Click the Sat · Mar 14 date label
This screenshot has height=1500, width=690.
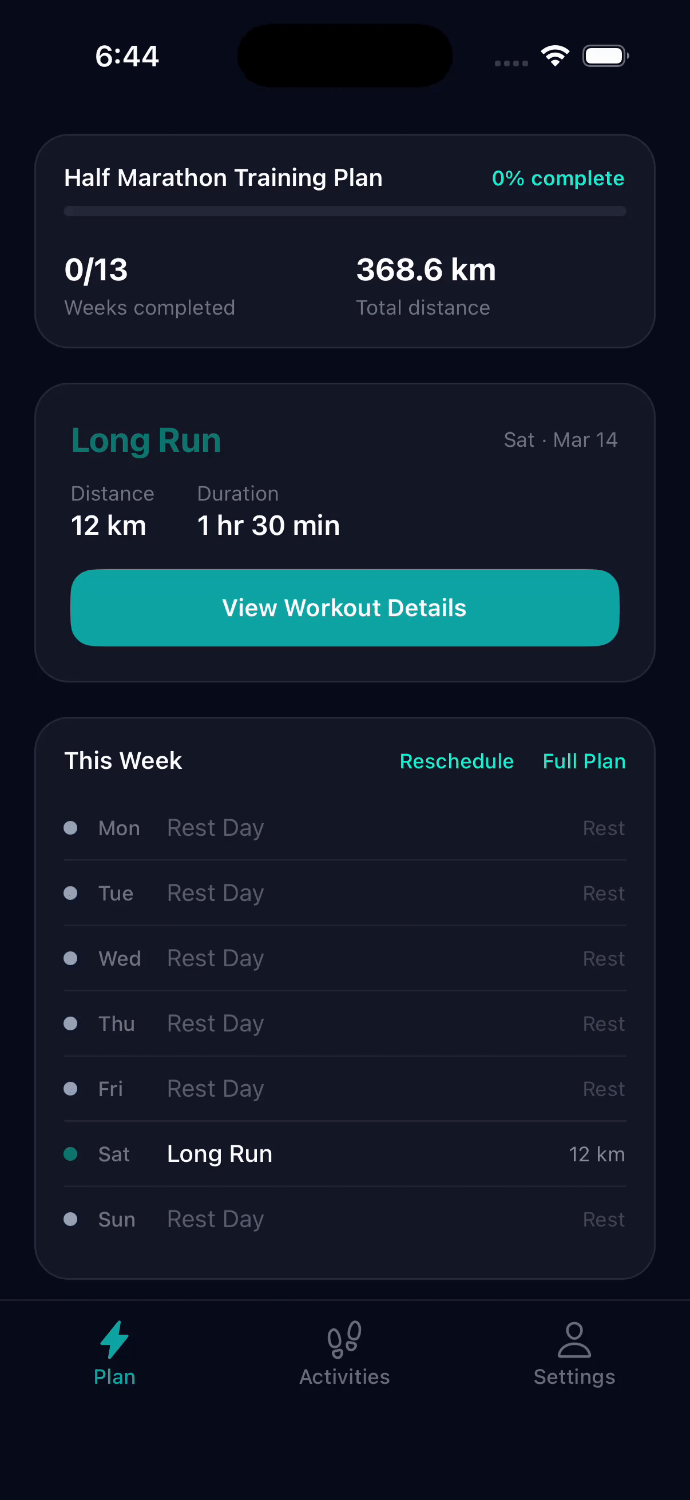560,441
